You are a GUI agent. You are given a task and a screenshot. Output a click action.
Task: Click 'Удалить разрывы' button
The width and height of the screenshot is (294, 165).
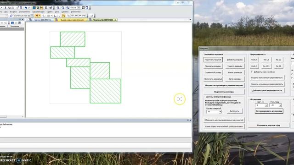(235, 66)
